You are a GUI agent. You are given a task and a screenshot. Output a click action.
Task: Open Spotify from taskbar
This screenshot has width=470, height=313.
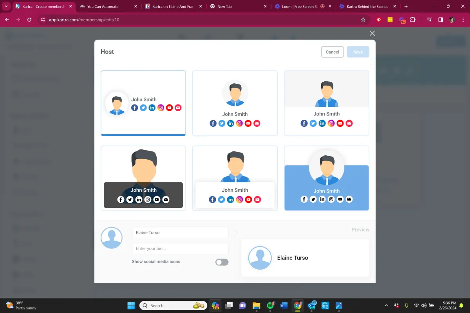click(270, 306)
